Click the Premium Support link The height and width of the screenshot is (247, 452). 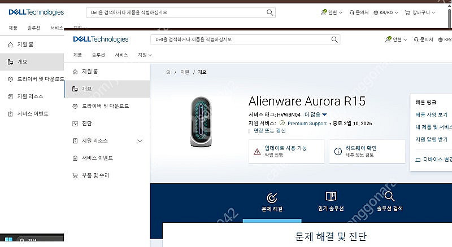click(x=307, y=123)
